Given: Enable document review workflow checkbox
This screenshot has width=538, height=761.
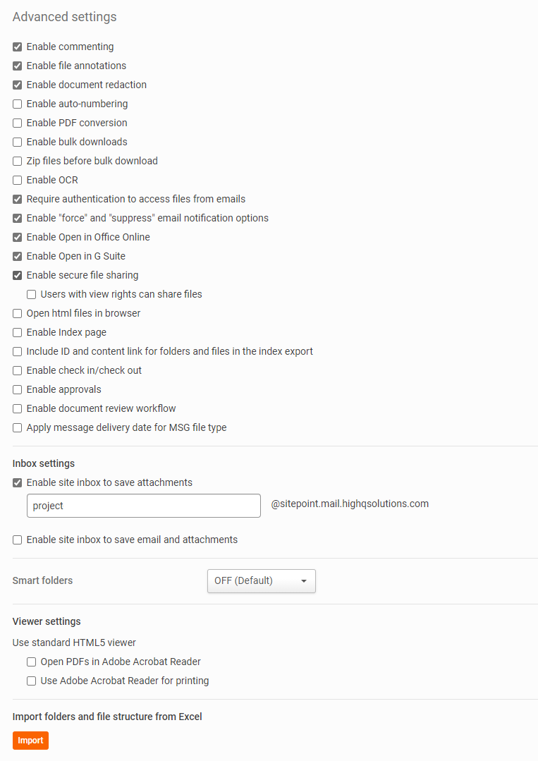Looking at the screenshot, I should coord(18,409).
